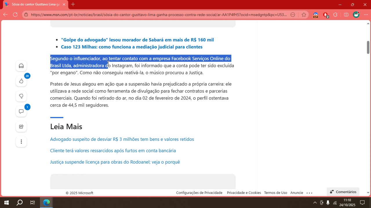Click the scrollbar down arrow
371x208 pixels.
click(x=368, y=193)
